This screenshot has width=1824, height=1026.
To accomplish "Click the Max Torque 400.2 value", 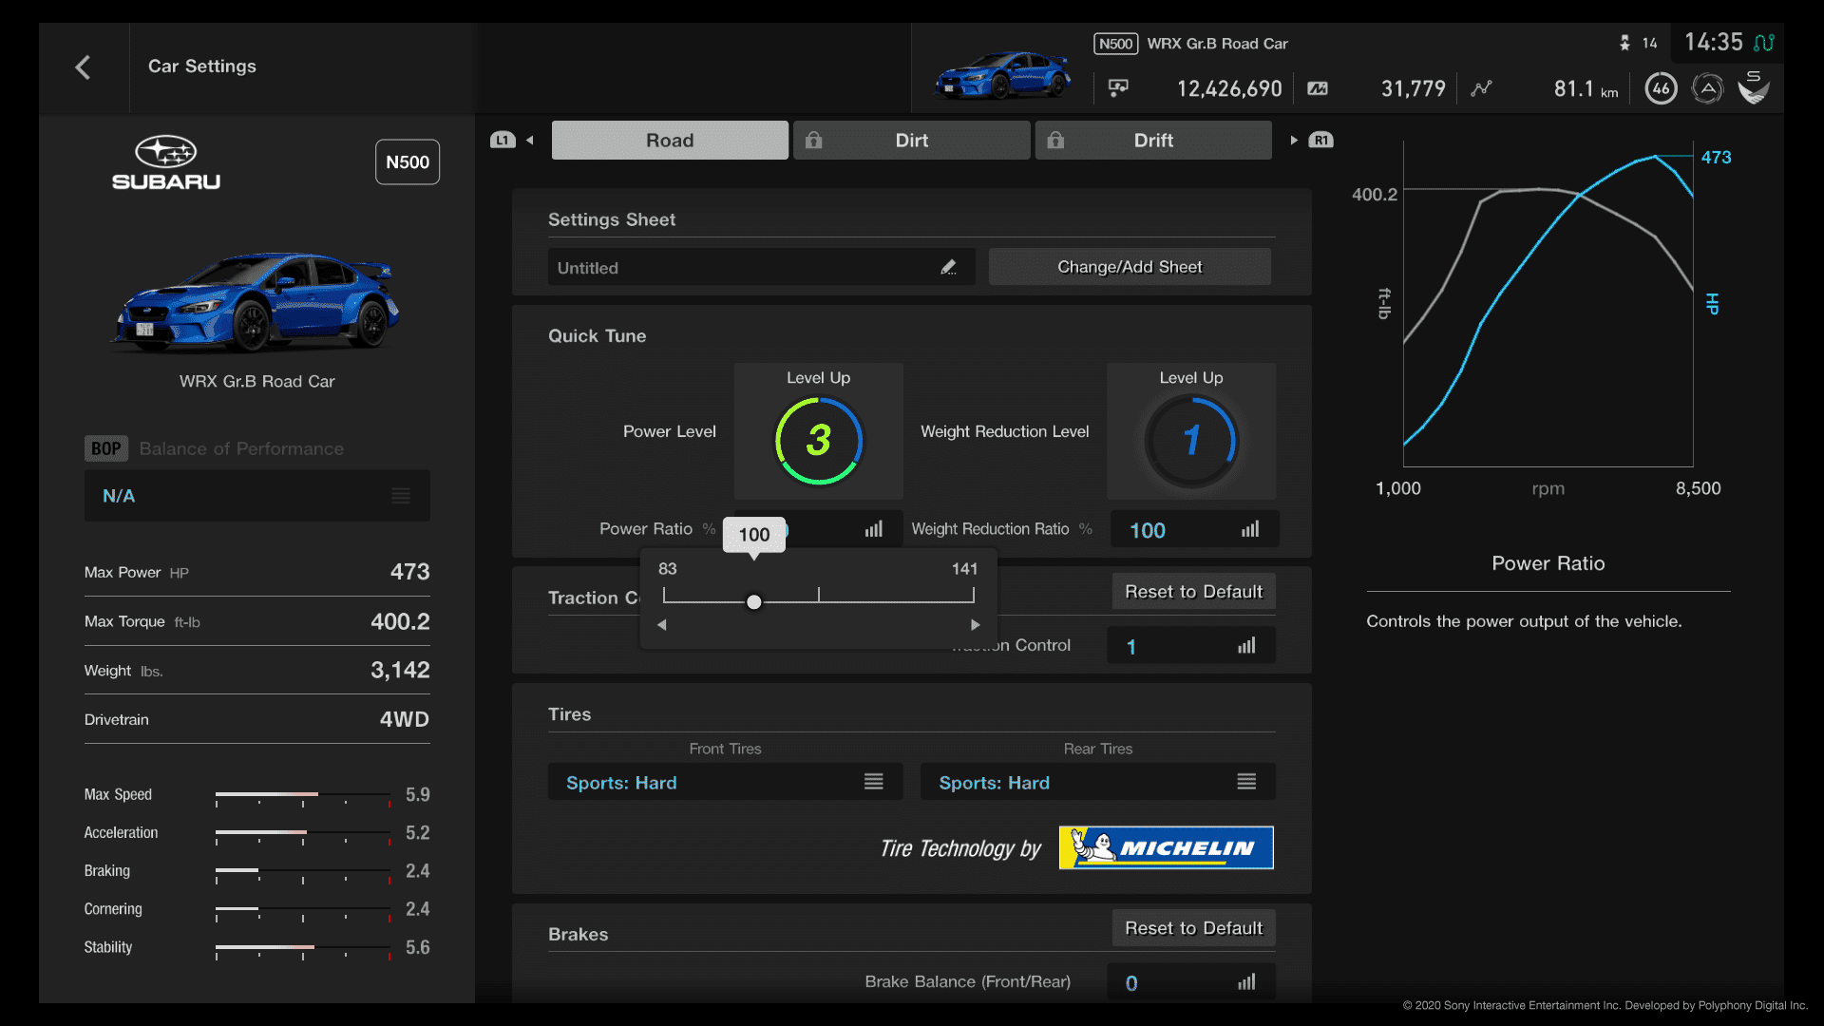I will tap(400, 621).
